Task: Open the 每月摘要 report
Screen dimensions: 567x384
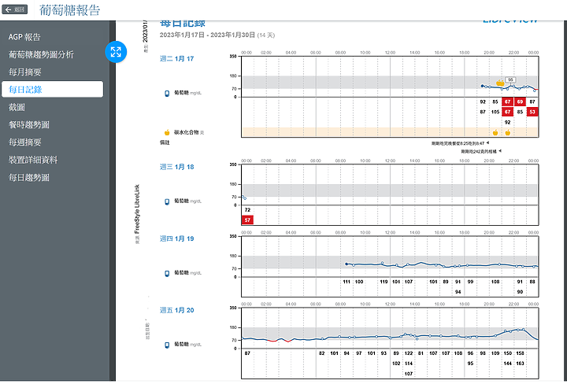Action: pyautogui.click(x=25, y=72)
